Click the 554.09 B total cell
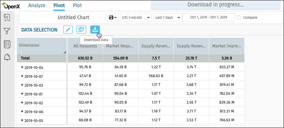 [120, 58]
